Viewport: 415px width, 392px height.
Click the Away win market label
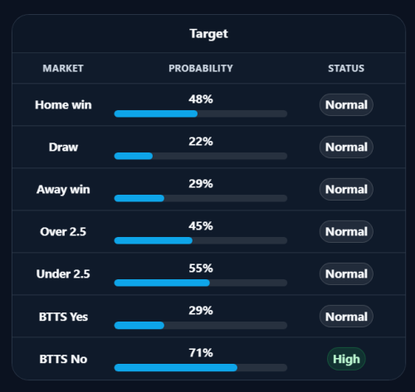63,190
